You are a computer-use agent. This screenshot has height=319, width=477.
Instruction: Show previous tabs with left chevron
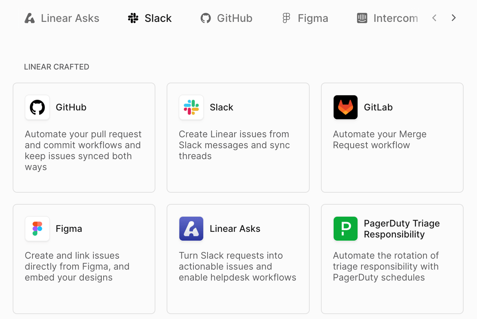434,18
